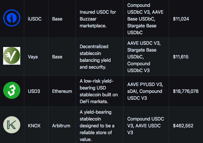
Task: Click the $18,776,078 market cap value
Action: point(186,91)
